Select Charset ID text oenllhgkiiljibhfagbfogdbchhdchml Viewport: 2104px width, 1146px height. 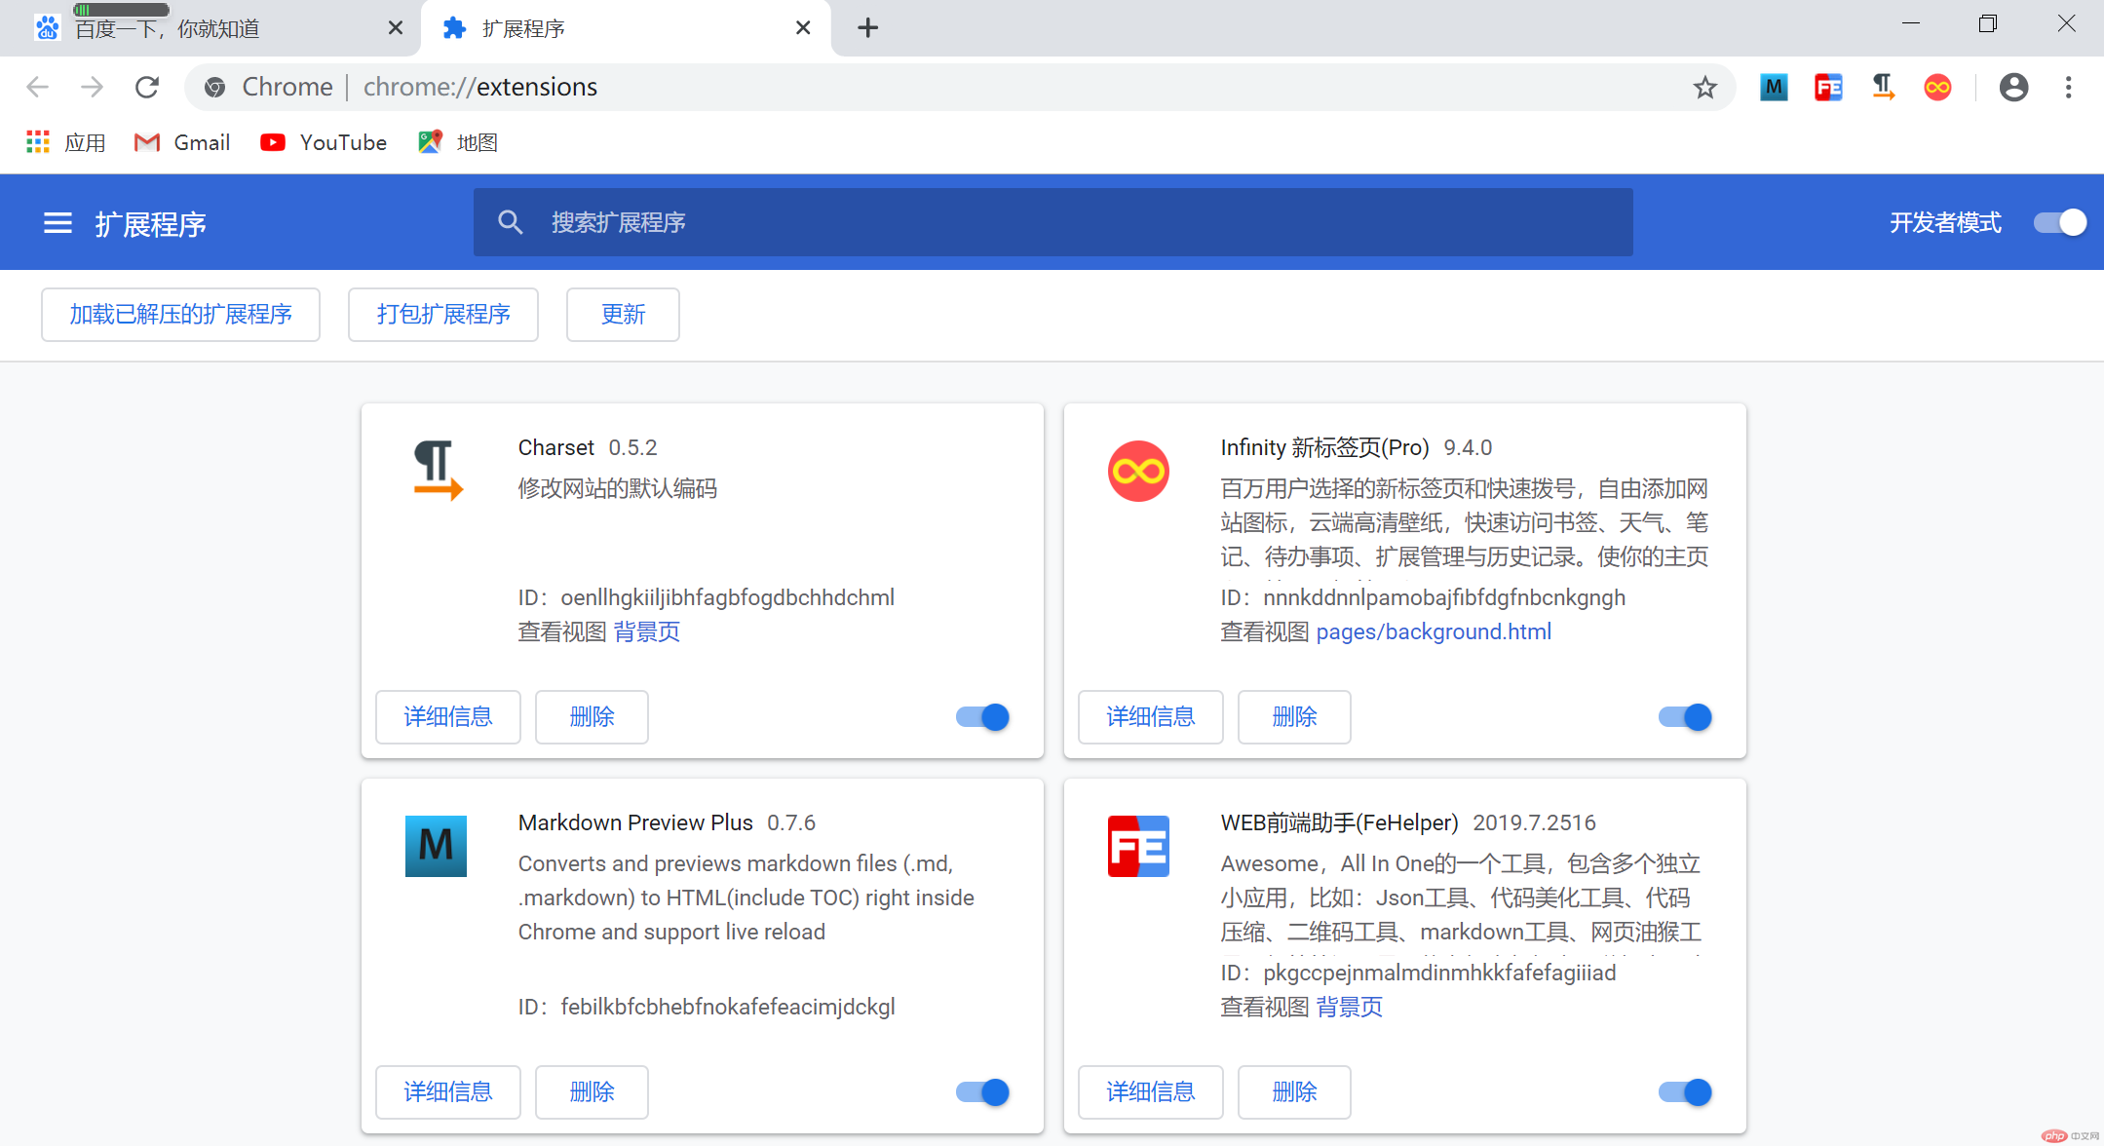tap(727, 597)
